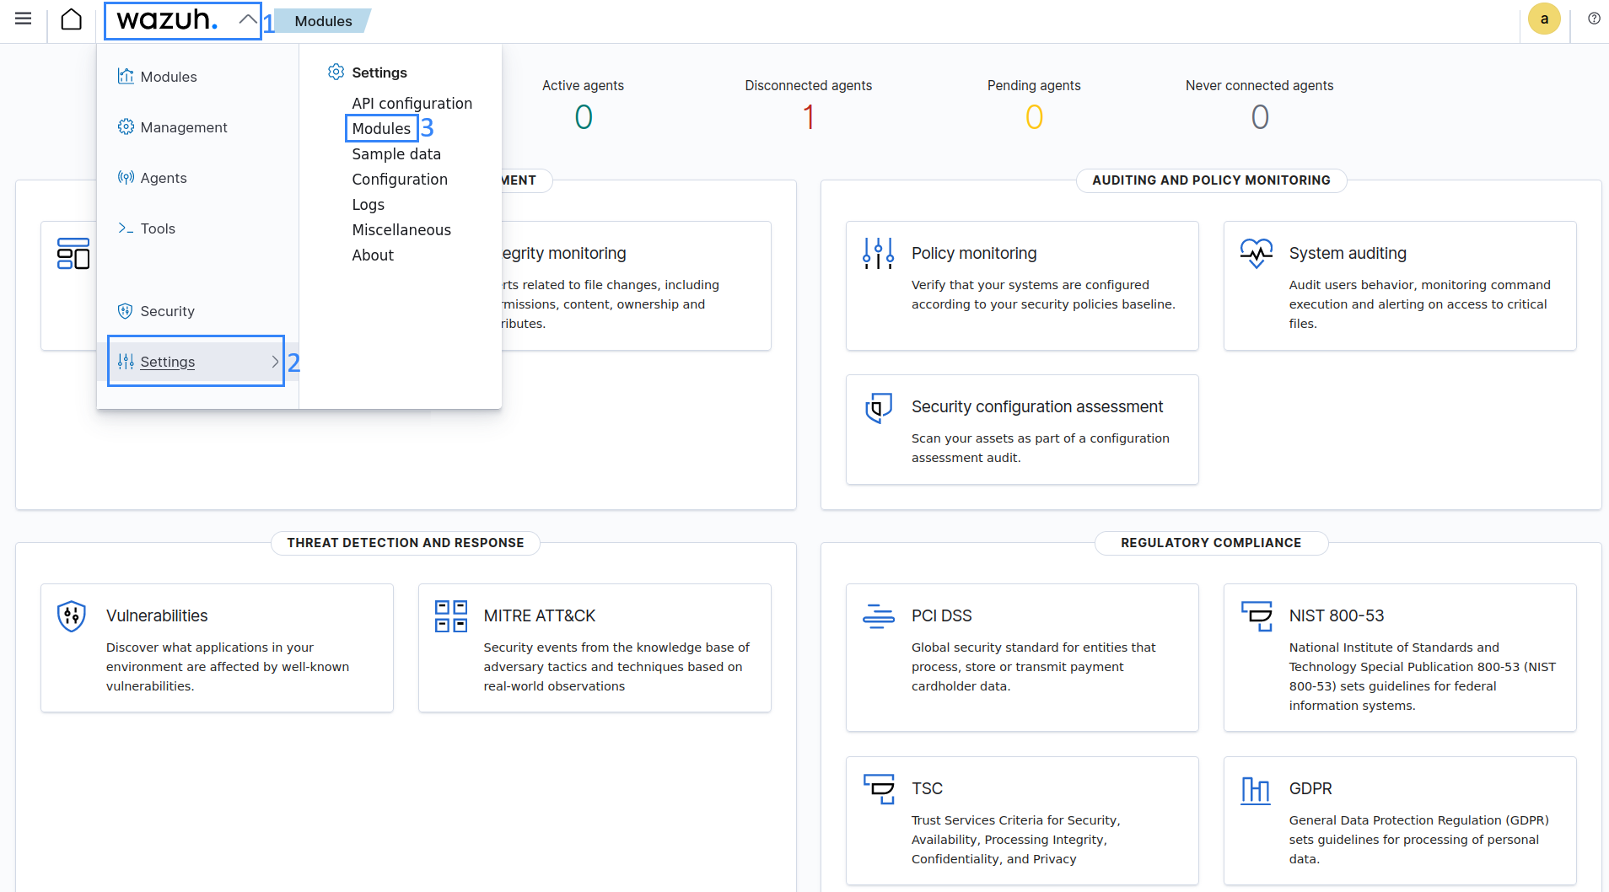Open Modules in the Wazuh sidebar menu
The image size is (1609, 892).
pos(169,77)
